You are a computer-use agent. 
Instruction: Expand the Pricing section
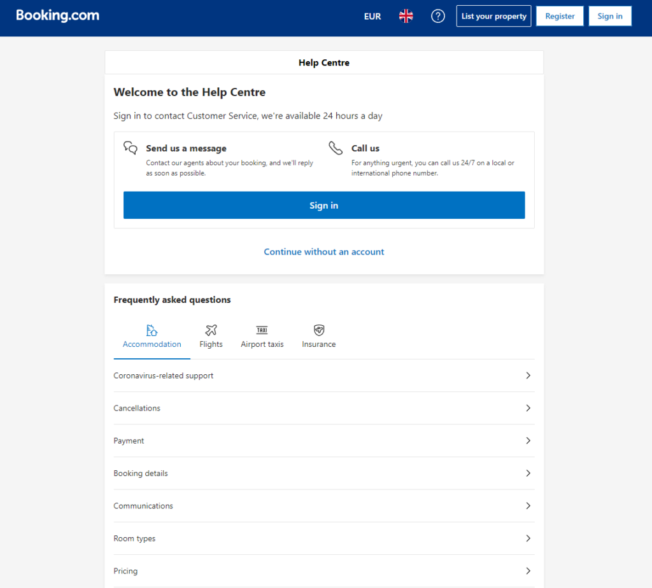tap(323, 570)
